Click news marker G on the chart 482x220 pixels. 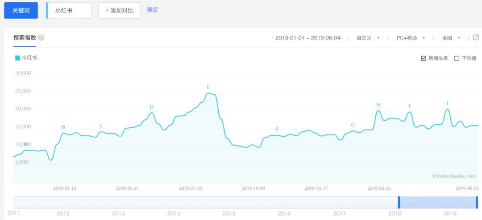tap(353, 125)
